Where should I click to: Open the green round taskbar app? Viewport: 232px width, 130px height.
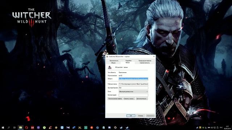click(x=44, y=127)
